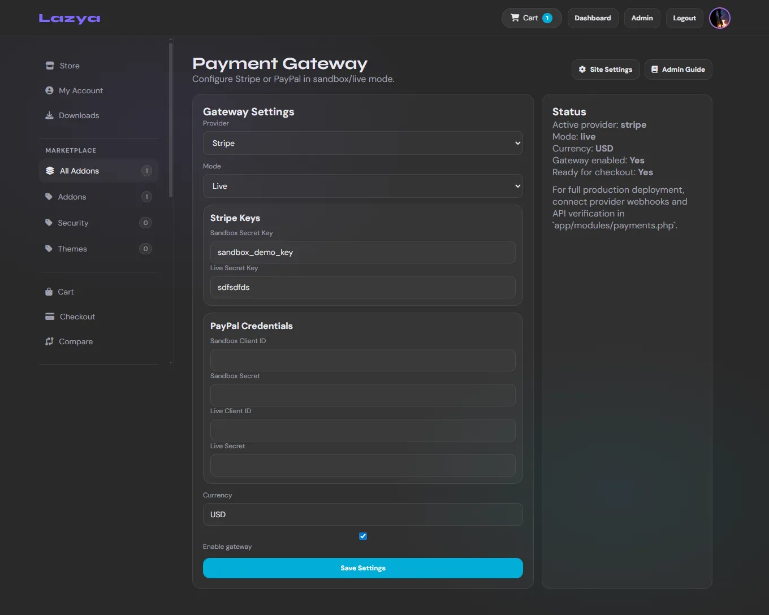Focus the Currency field showing USD
The height and width of the screenshot is (615, 769).
363,514
